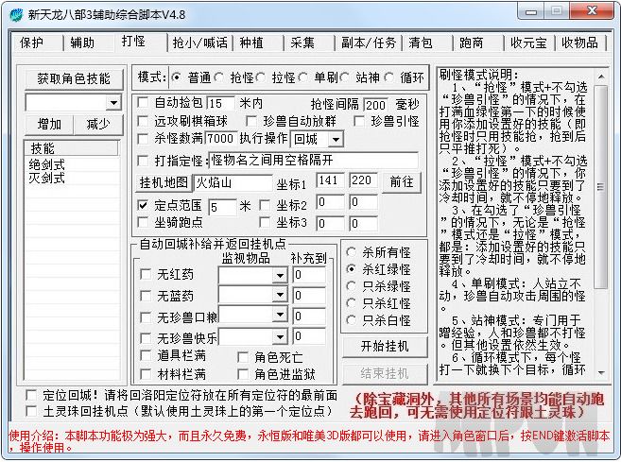
Task: Select 杀红绿怪 option
Action: [x=351, y=269]
